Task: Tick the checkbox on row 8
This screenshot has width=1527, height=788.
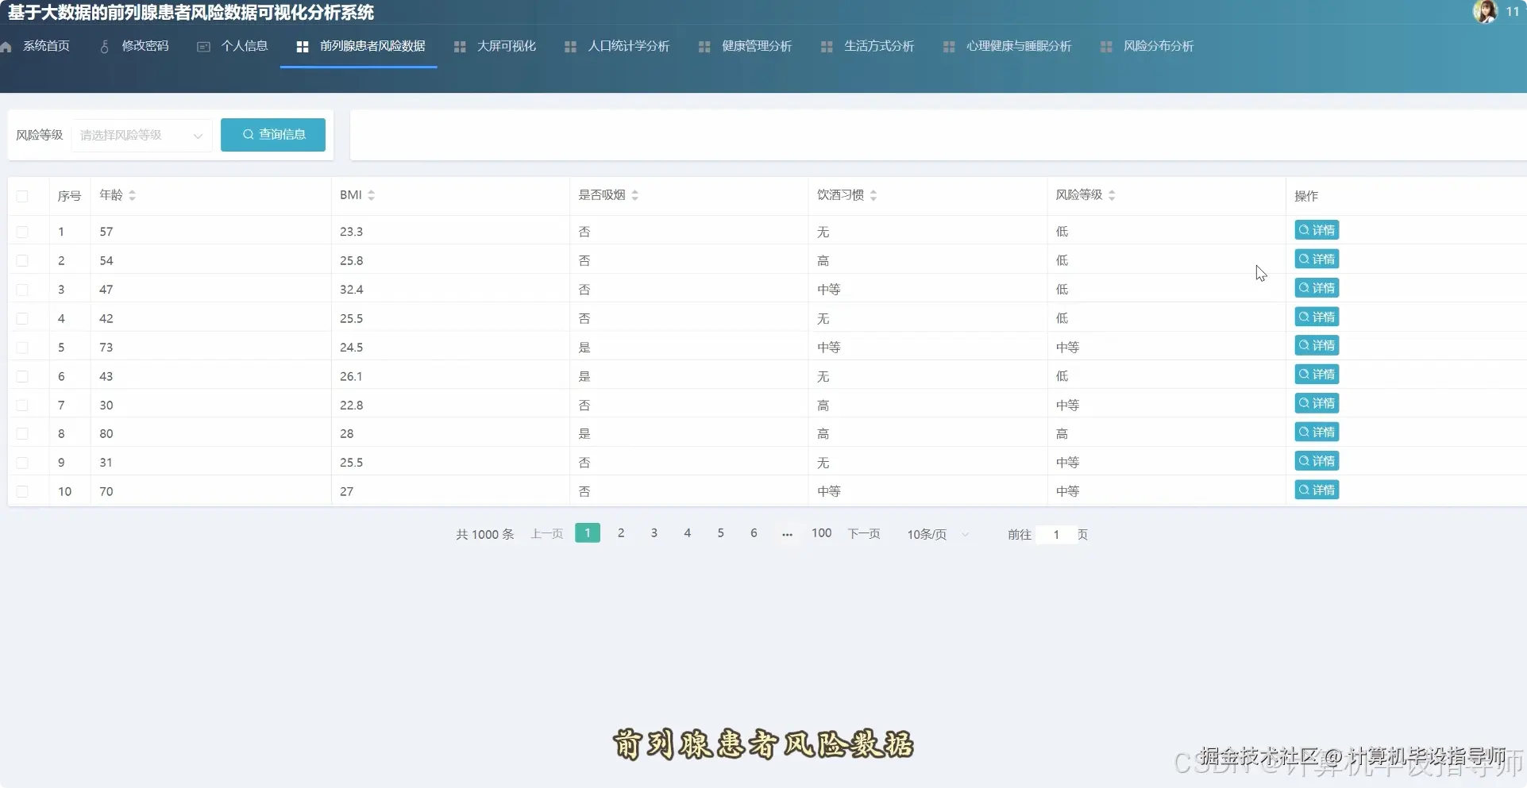Action: 23,433
